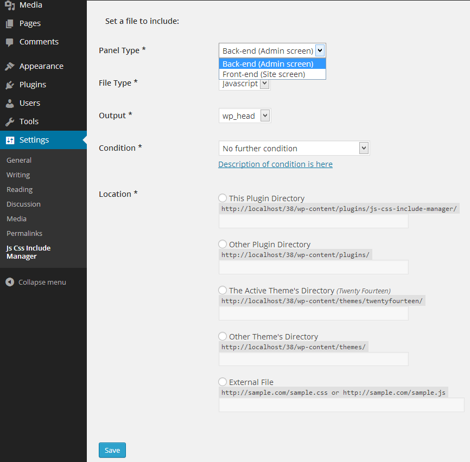Open Description of condition is here link

[x=275, y=164]
